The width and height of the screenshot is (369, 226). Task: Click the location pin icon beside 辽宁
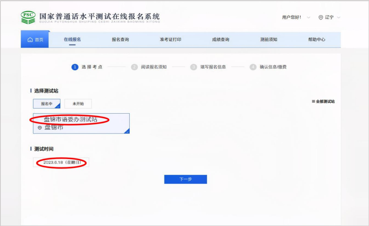(x=321, y=17)
